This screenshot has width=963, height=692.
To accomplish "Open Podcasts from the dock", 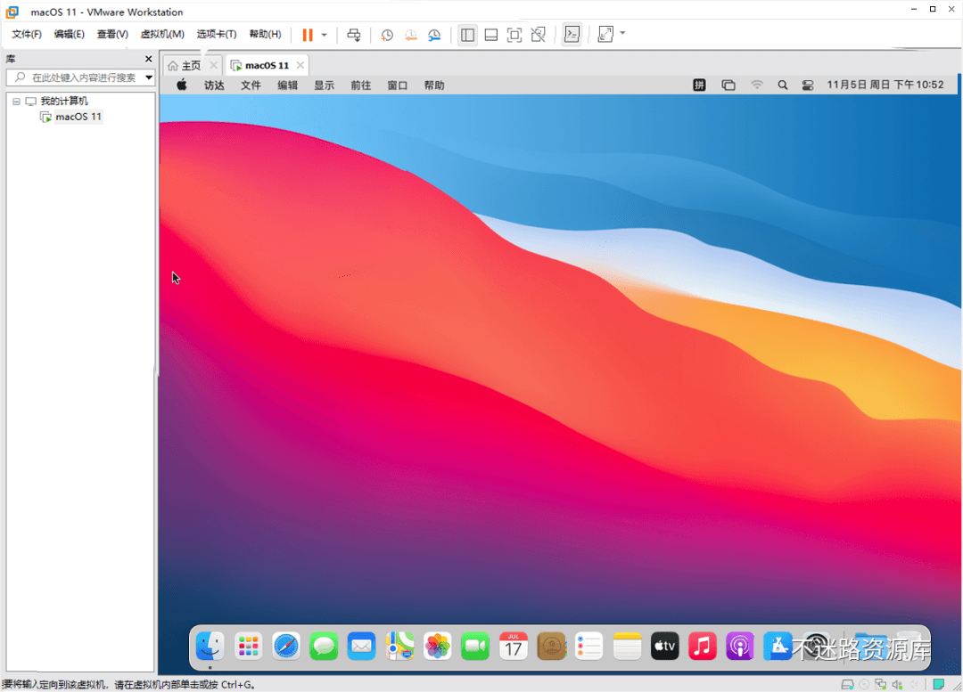I will (x=741, y=646).
